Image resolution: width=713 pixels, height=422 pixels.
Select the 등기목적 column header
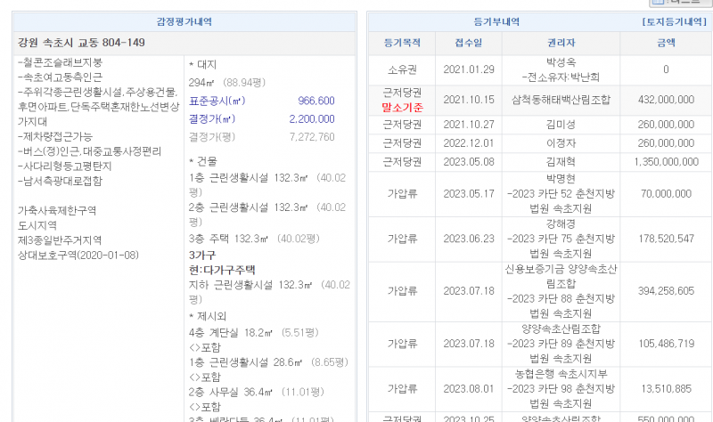[395, 42]
